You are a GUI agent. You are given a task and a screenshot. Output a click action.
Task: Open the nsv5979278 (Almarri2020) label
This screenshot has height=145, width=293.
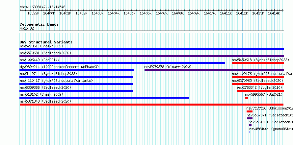[x=168, y=67]
